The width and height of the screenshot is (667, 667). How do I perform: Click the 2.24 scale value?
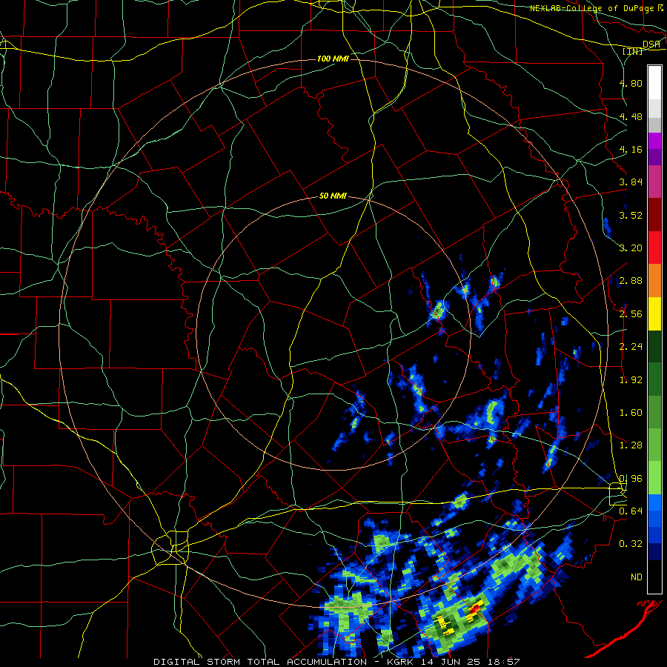(x=631, y=347)
